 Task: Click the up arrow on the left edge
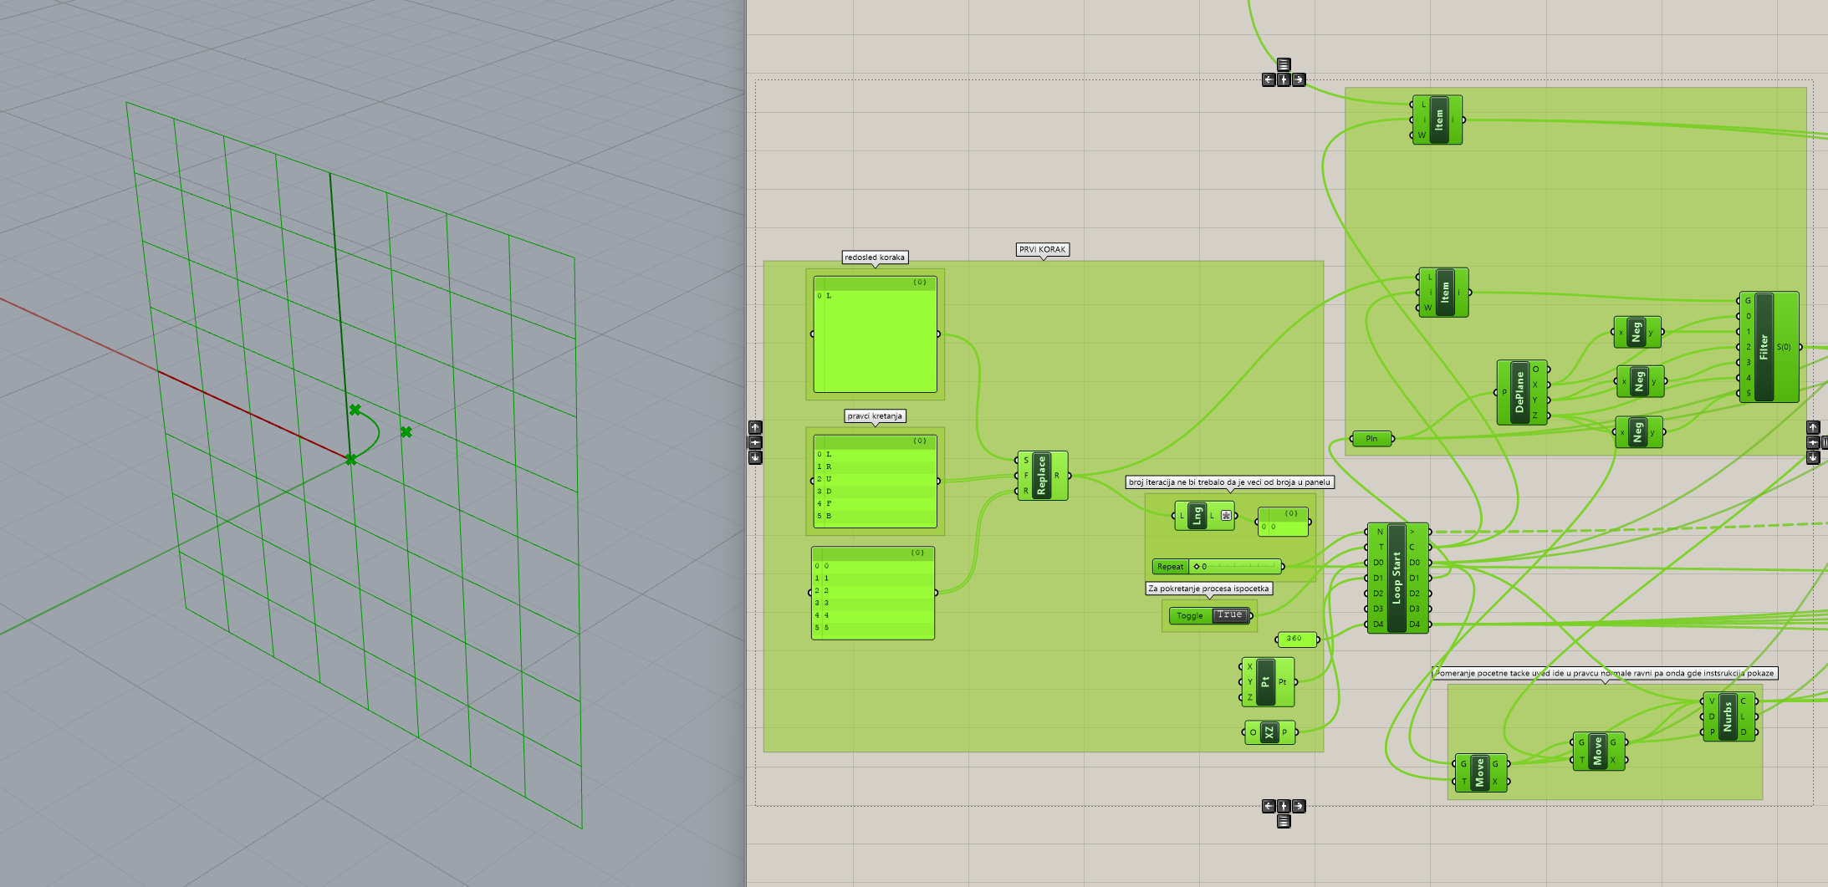[755, 427]
